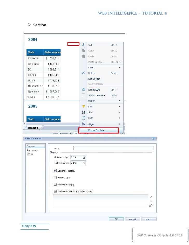Adjust Minimum height spinner arrows
This screenshot has height=245, width=189.
84,157
